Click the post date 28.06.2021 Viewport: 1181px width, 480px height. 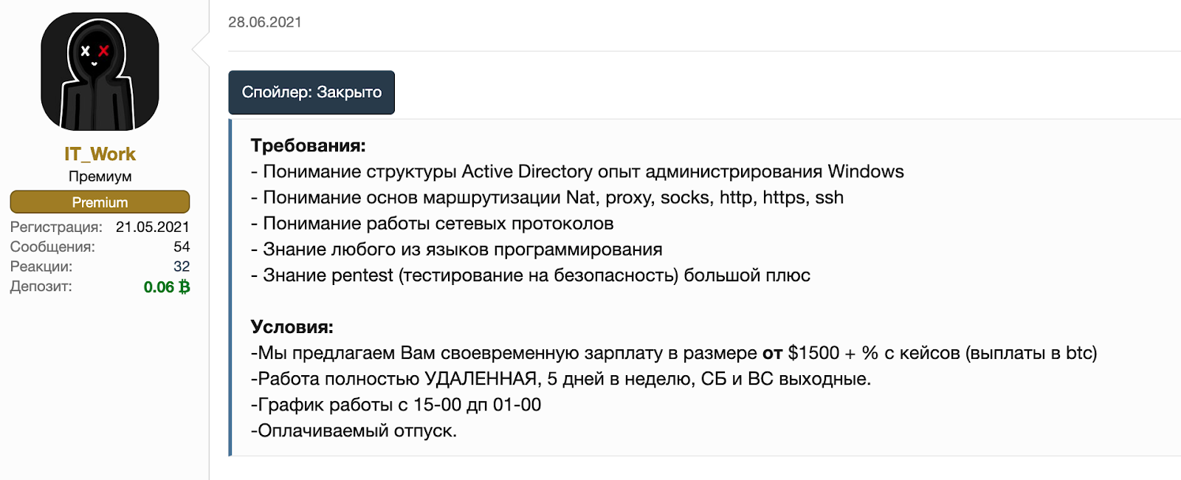[265, 22]
